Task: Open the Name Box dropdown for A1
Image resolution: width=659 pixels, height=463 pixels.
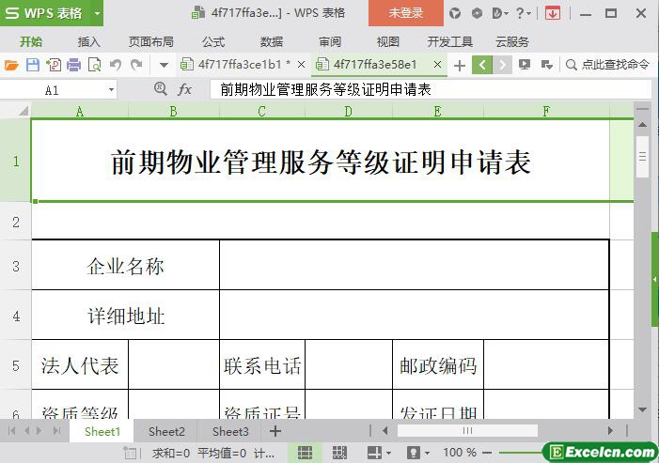Action: pyautogui.click(x=111, y=90)
